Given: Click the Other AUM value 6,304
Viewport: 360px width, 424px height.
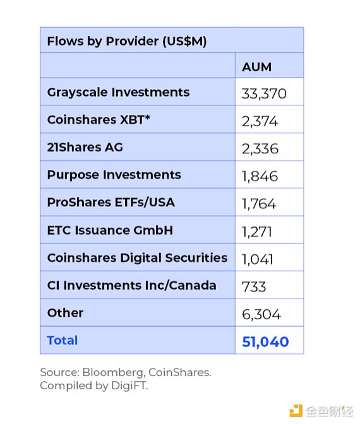Looking at the screenshot, I should coord(261,314).
